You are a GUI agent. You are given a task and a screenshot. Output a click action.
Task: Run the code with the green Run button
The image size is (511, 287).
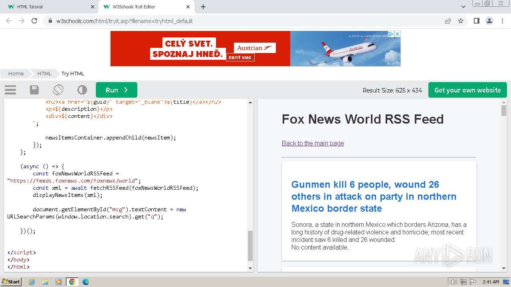pos(117,90)
